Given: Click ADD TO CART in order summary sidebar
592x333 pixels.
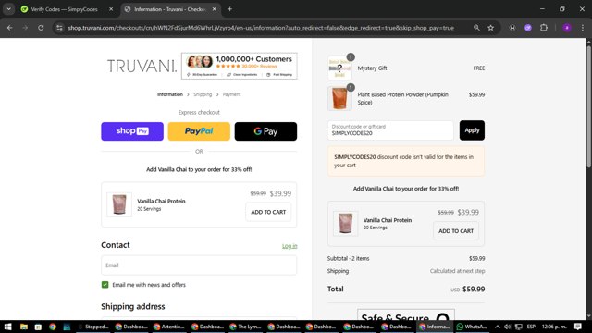Looking at the screenshot, I should tap(456, 230).
